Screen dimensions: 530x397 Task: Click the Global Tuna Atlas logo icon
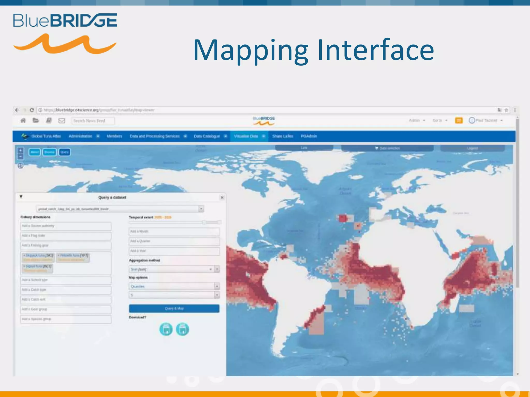(x=25, y=136)
